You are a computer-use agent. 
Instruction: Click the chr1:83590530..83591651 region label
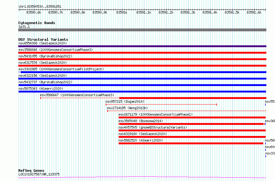(40, 6)
